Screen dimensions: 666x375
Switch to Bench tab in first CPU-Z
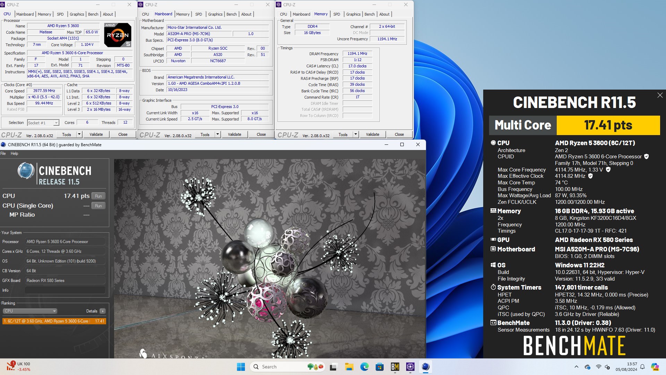tap(93, 14)
